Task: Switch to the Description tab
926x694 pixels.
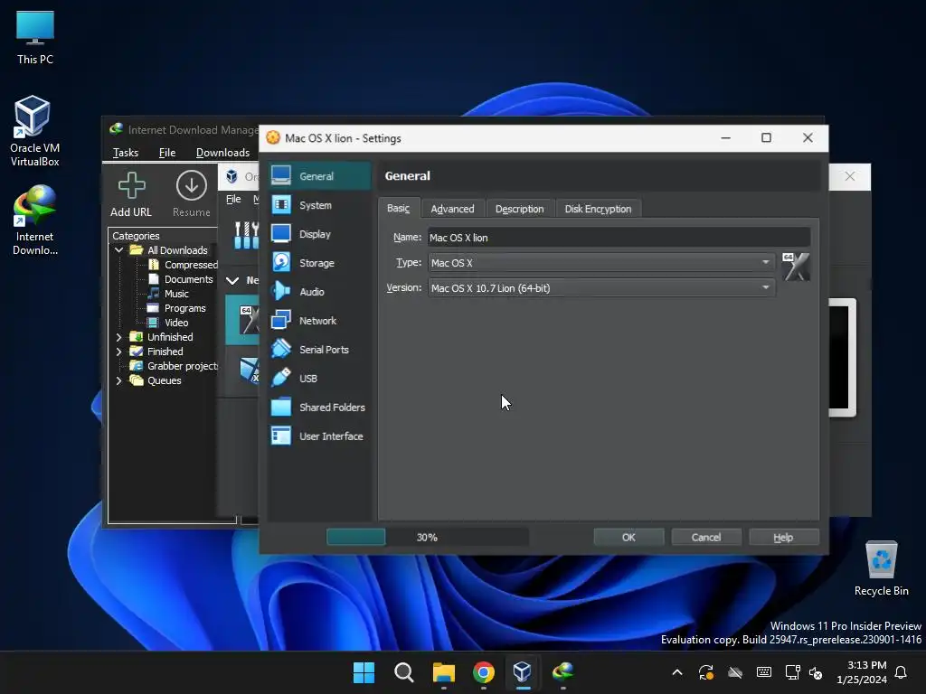Action: [x=519, y=209]
